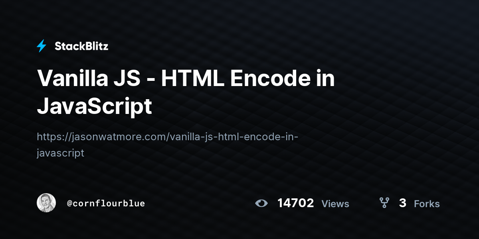Screen dimensions: 479x239
Task: Click the StackBlitz wordmark text
Action: pyautogui.click(x=81, y=46)
